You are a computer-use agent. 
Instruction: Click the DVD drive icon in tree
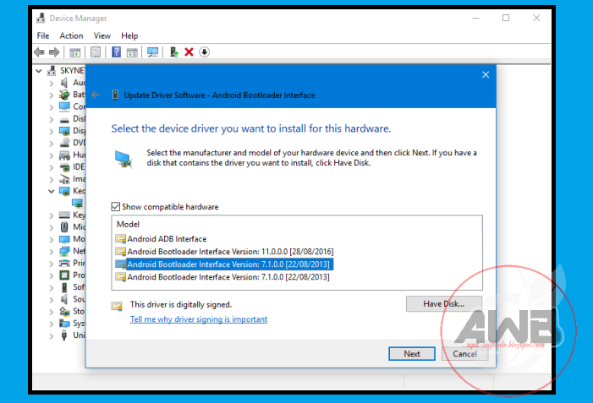64,143
